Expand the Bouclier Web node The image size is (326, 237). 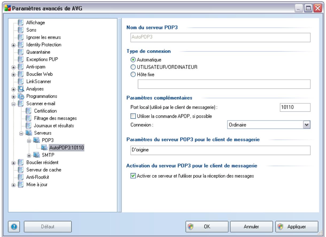(x=13, y=74)
